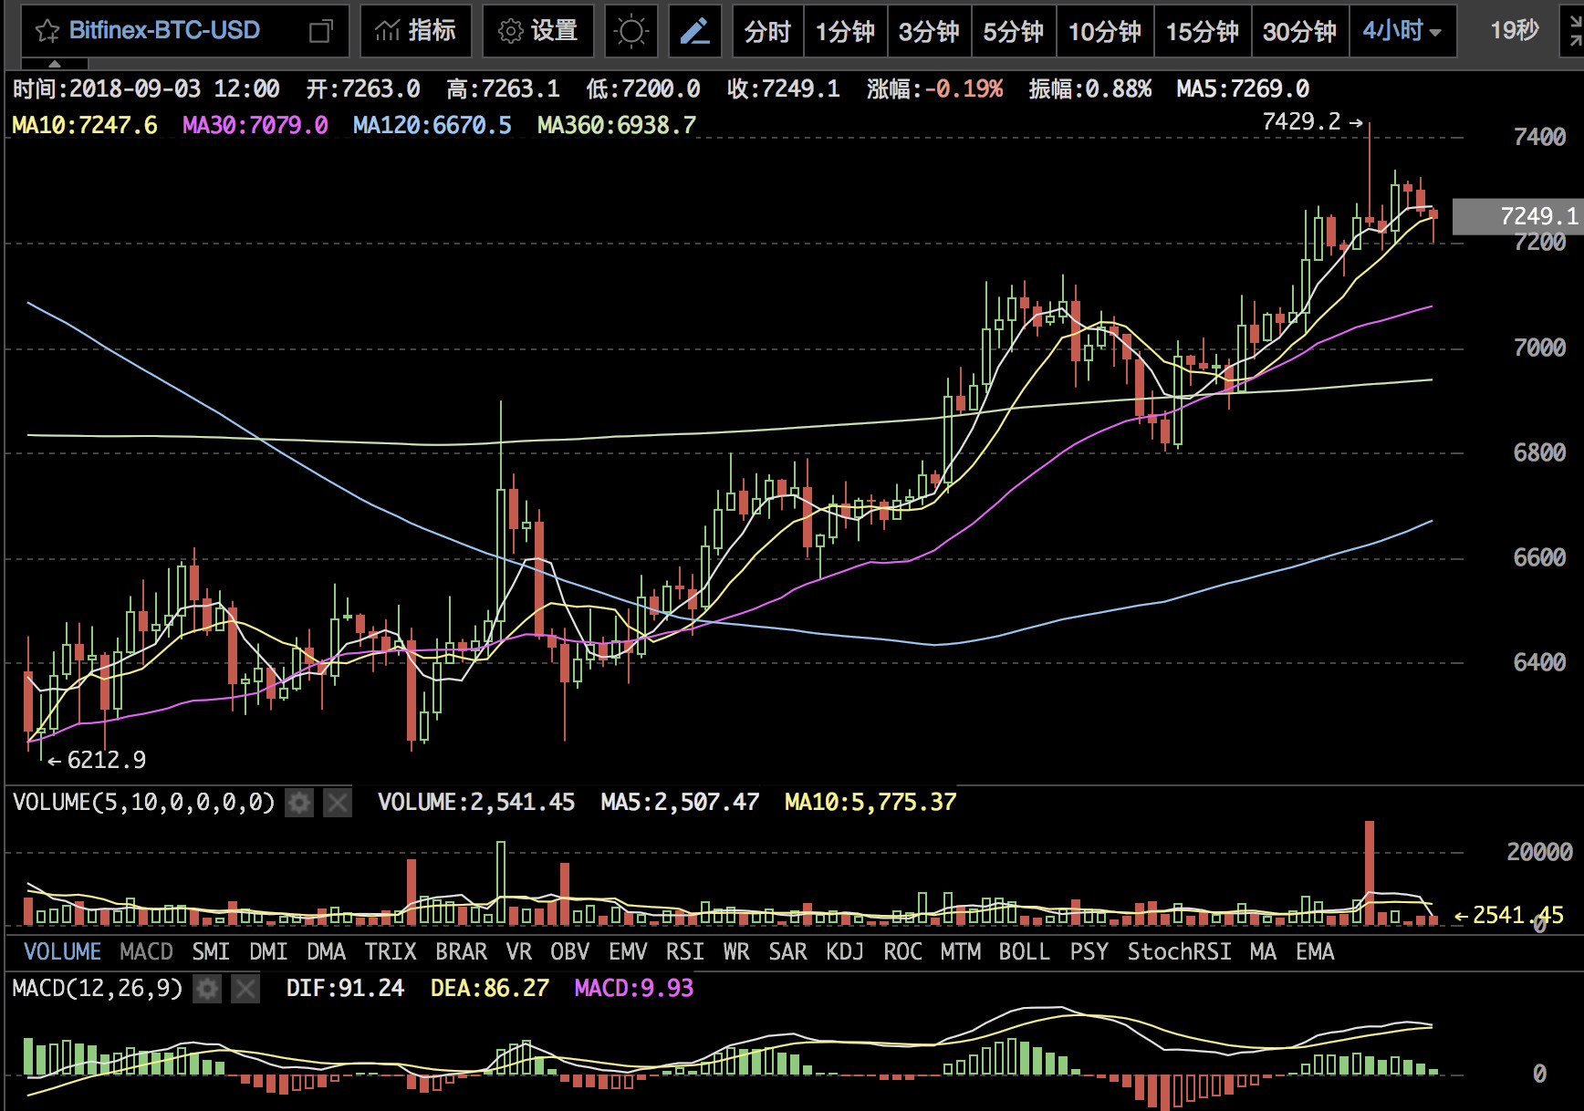Select the KDJ indicator tab
Image resolution: width=1584 pixels, height=1111 pixels.
coord(845,952)
